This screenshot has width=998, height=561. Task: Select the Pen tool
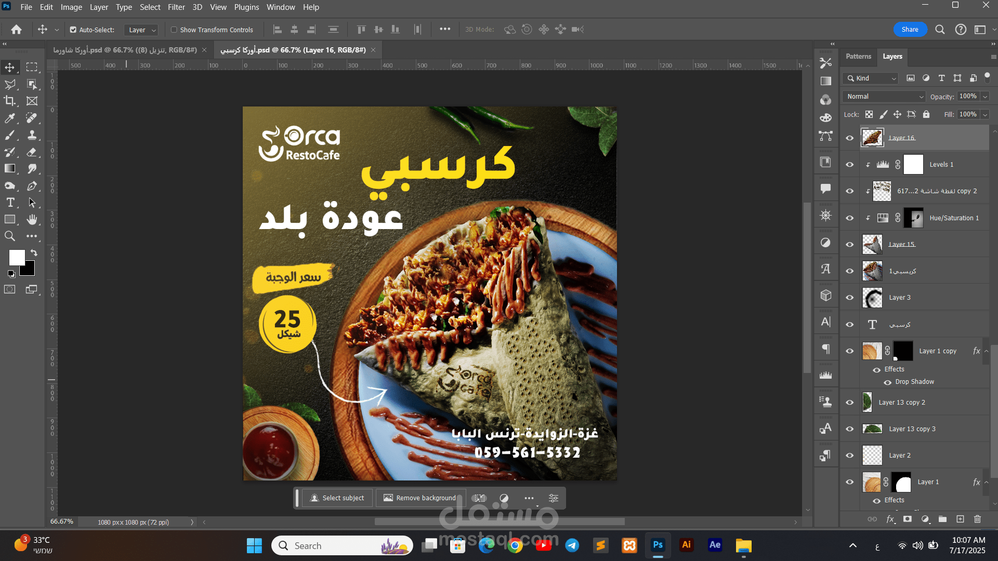coord(32,185)
